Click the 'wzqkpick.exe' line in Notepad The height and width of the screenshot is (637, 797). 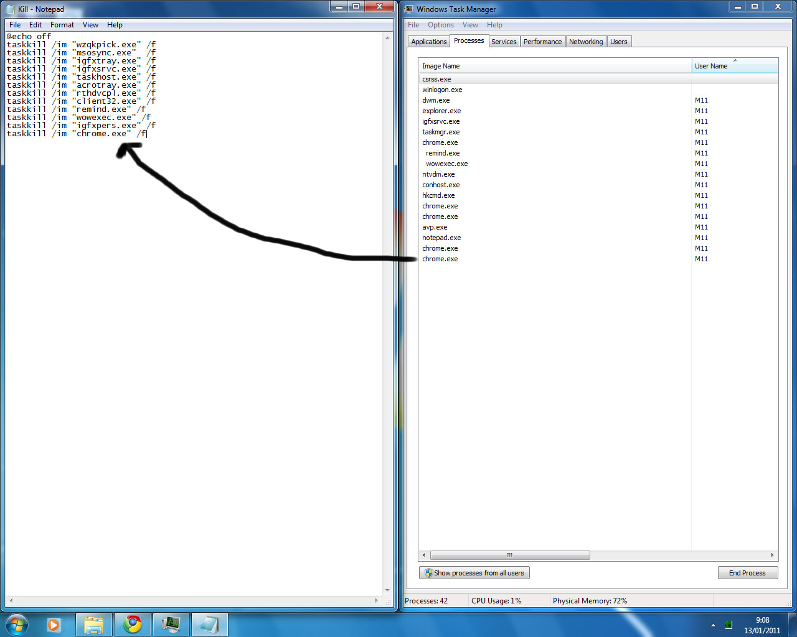(x=81, y=45)
